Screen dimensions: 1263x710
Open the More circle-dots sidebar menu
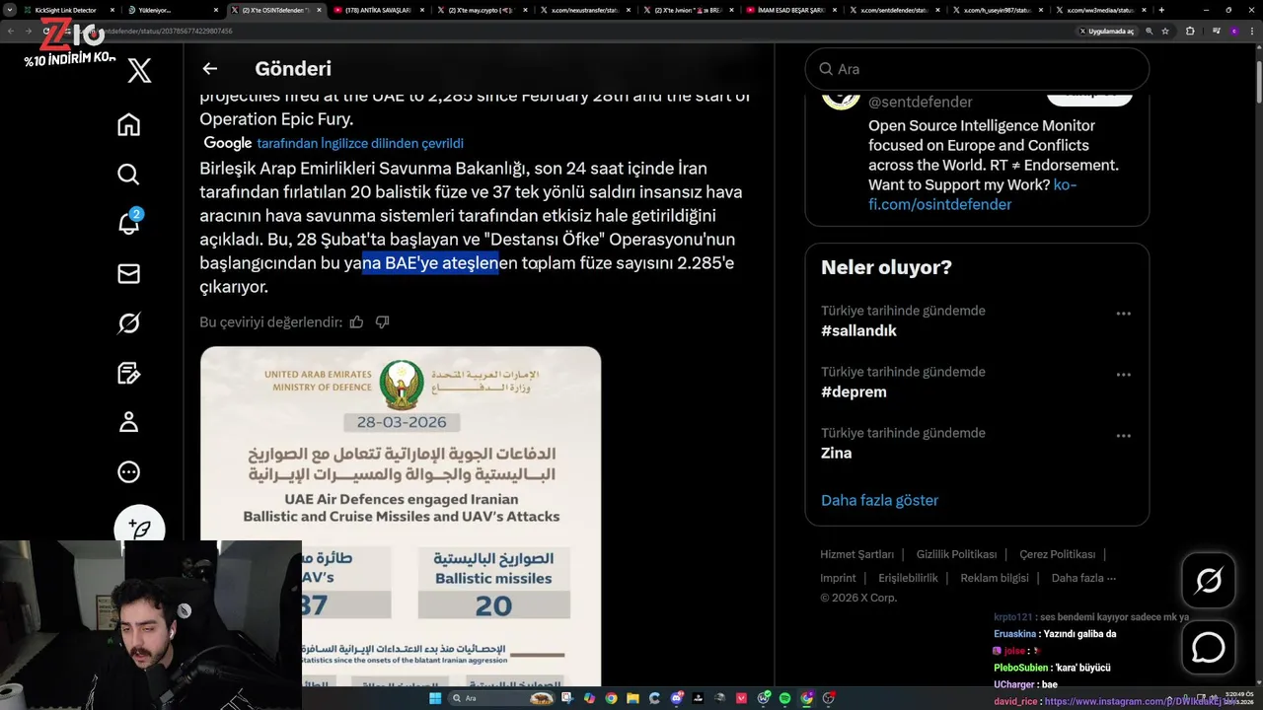click(128, 472)
